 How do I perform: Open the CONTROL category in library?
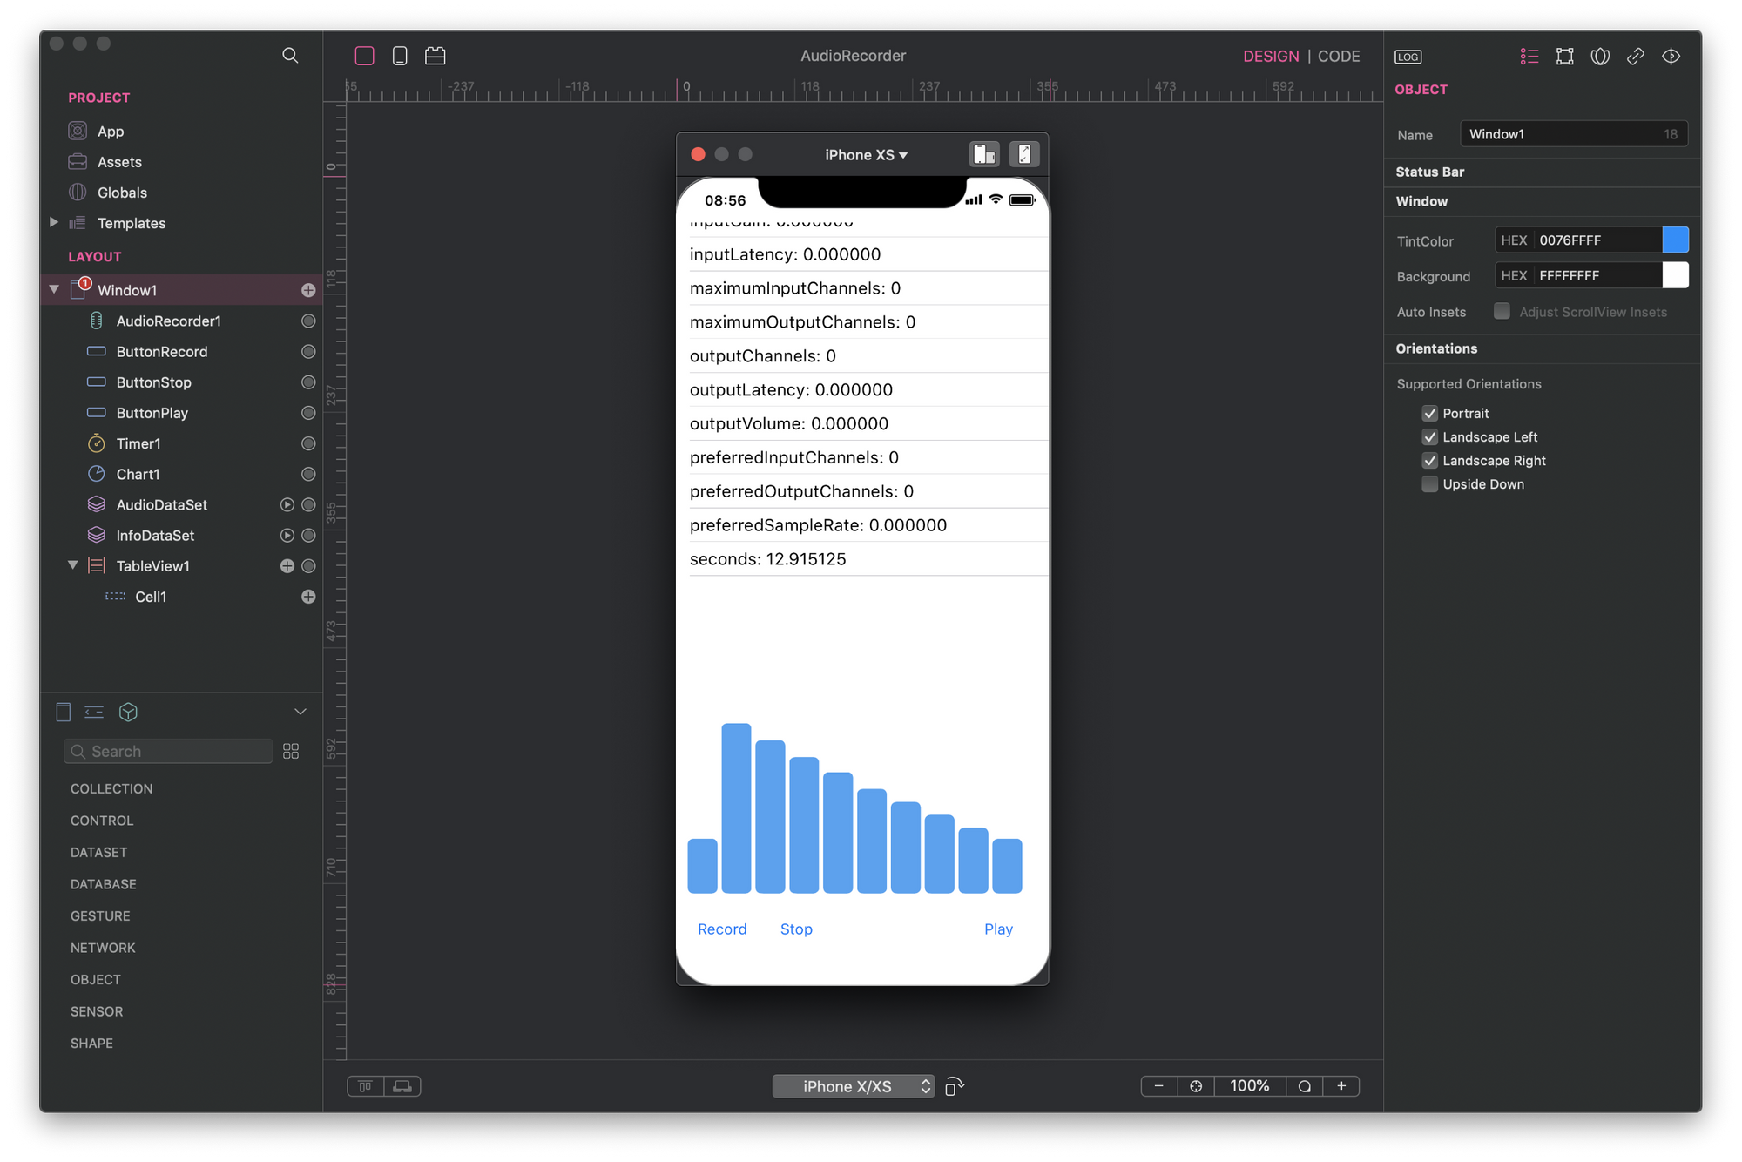coord(102,821)
